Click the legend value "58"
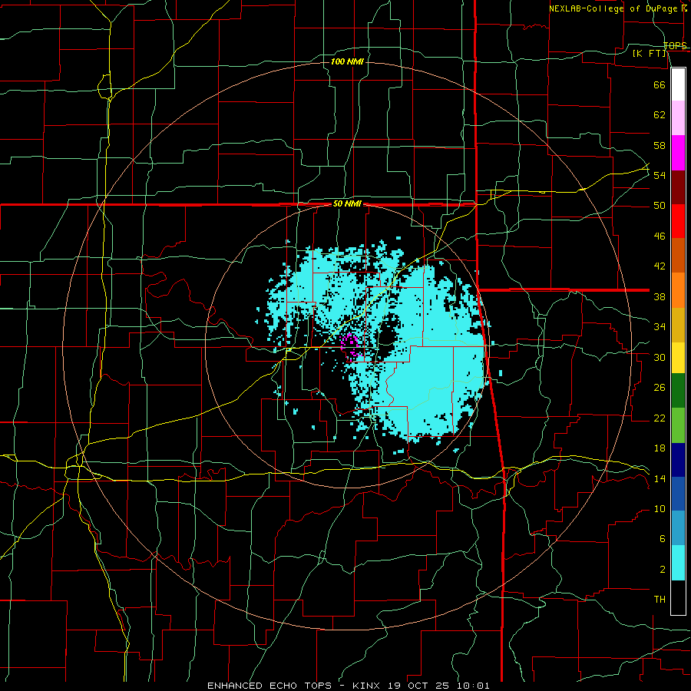The image size is (691, 691). click(660, 145)
